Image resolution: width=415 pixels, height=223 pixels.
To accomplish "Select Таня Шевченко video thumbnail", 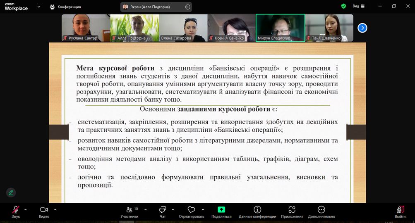I will click(329, 28).
